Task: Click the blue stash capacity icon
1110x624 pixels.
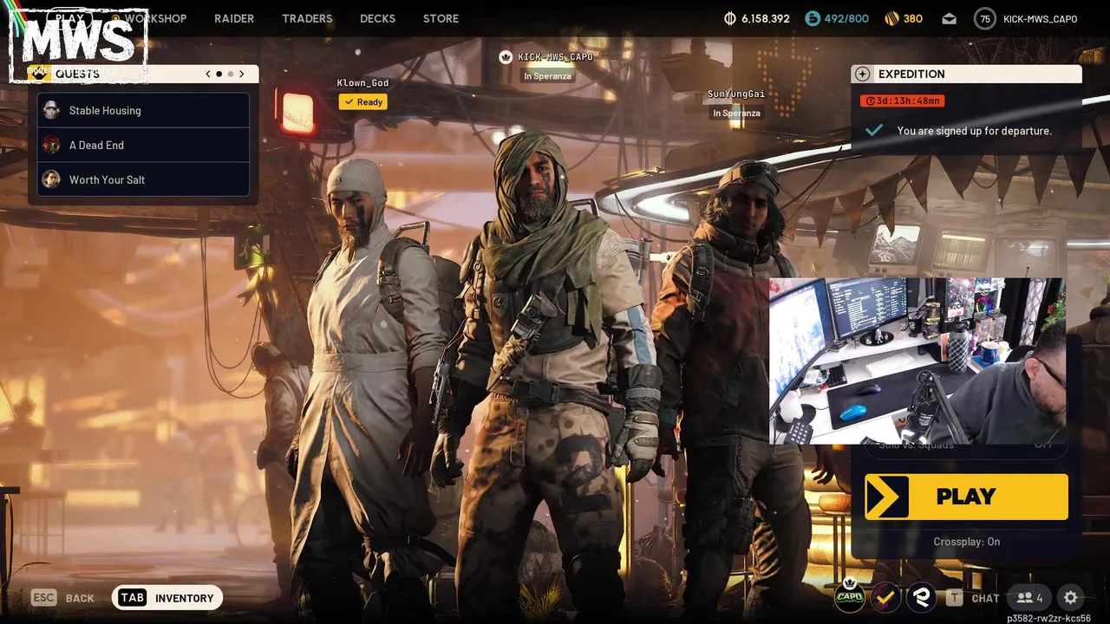Action: [812, 18]
